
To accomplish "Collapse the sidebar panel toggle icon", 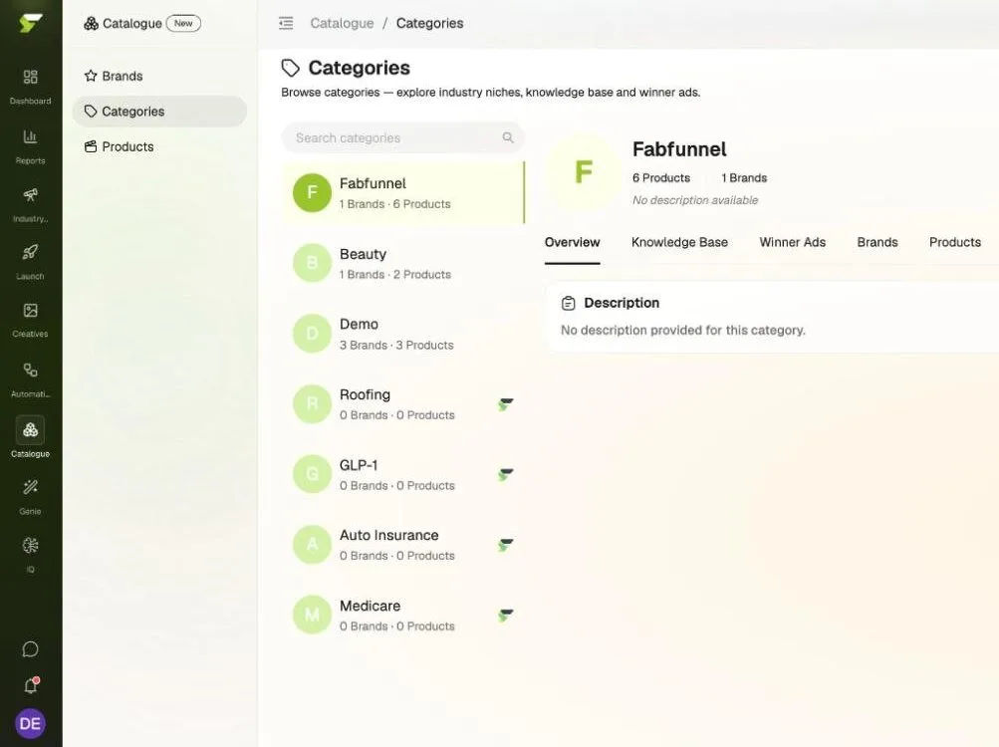I will pyautogui.click(x=286, y=24).
